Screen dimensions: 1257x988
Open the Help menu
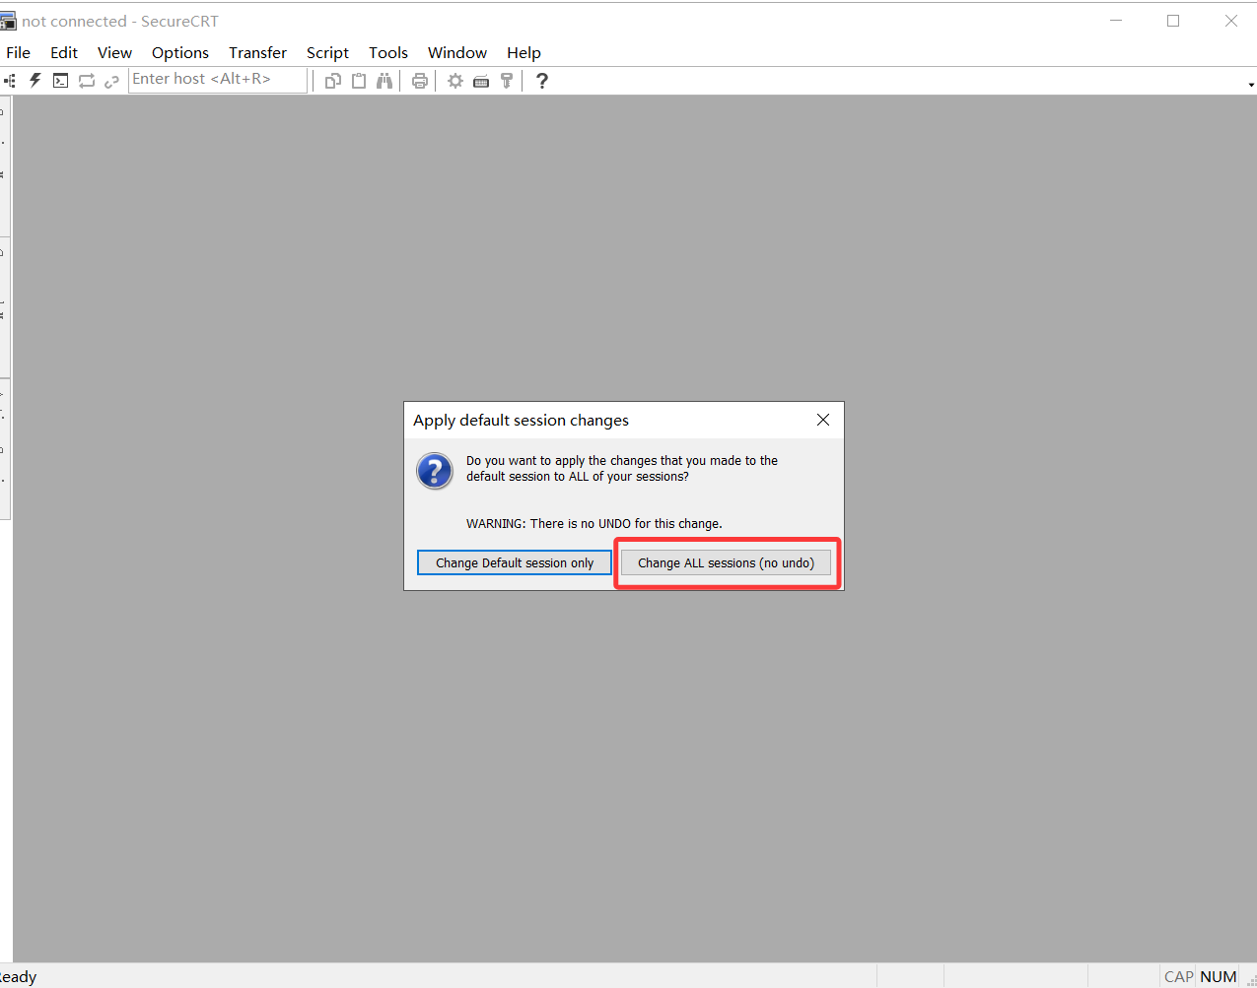[524, 52]
